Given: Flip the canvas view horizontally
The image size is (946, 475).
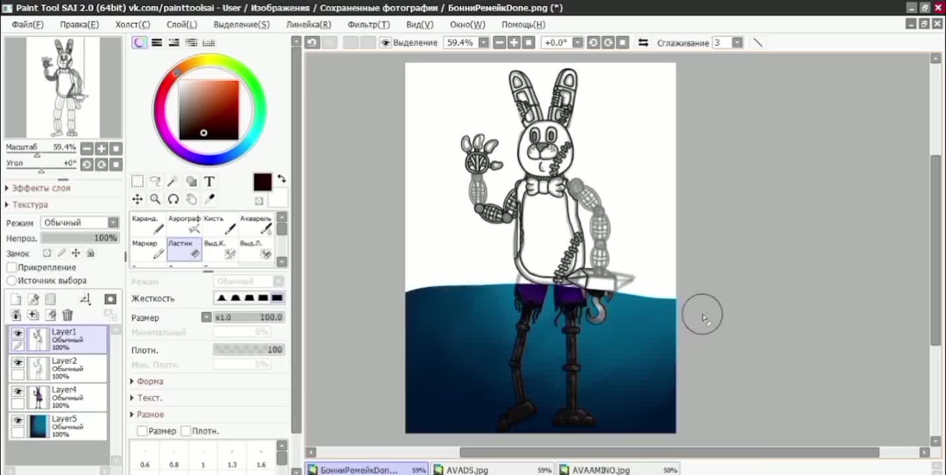Looking at the screenshot, I should (643, 42).
